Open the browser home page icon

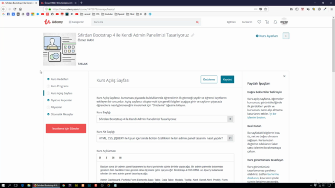pos(20,9)
